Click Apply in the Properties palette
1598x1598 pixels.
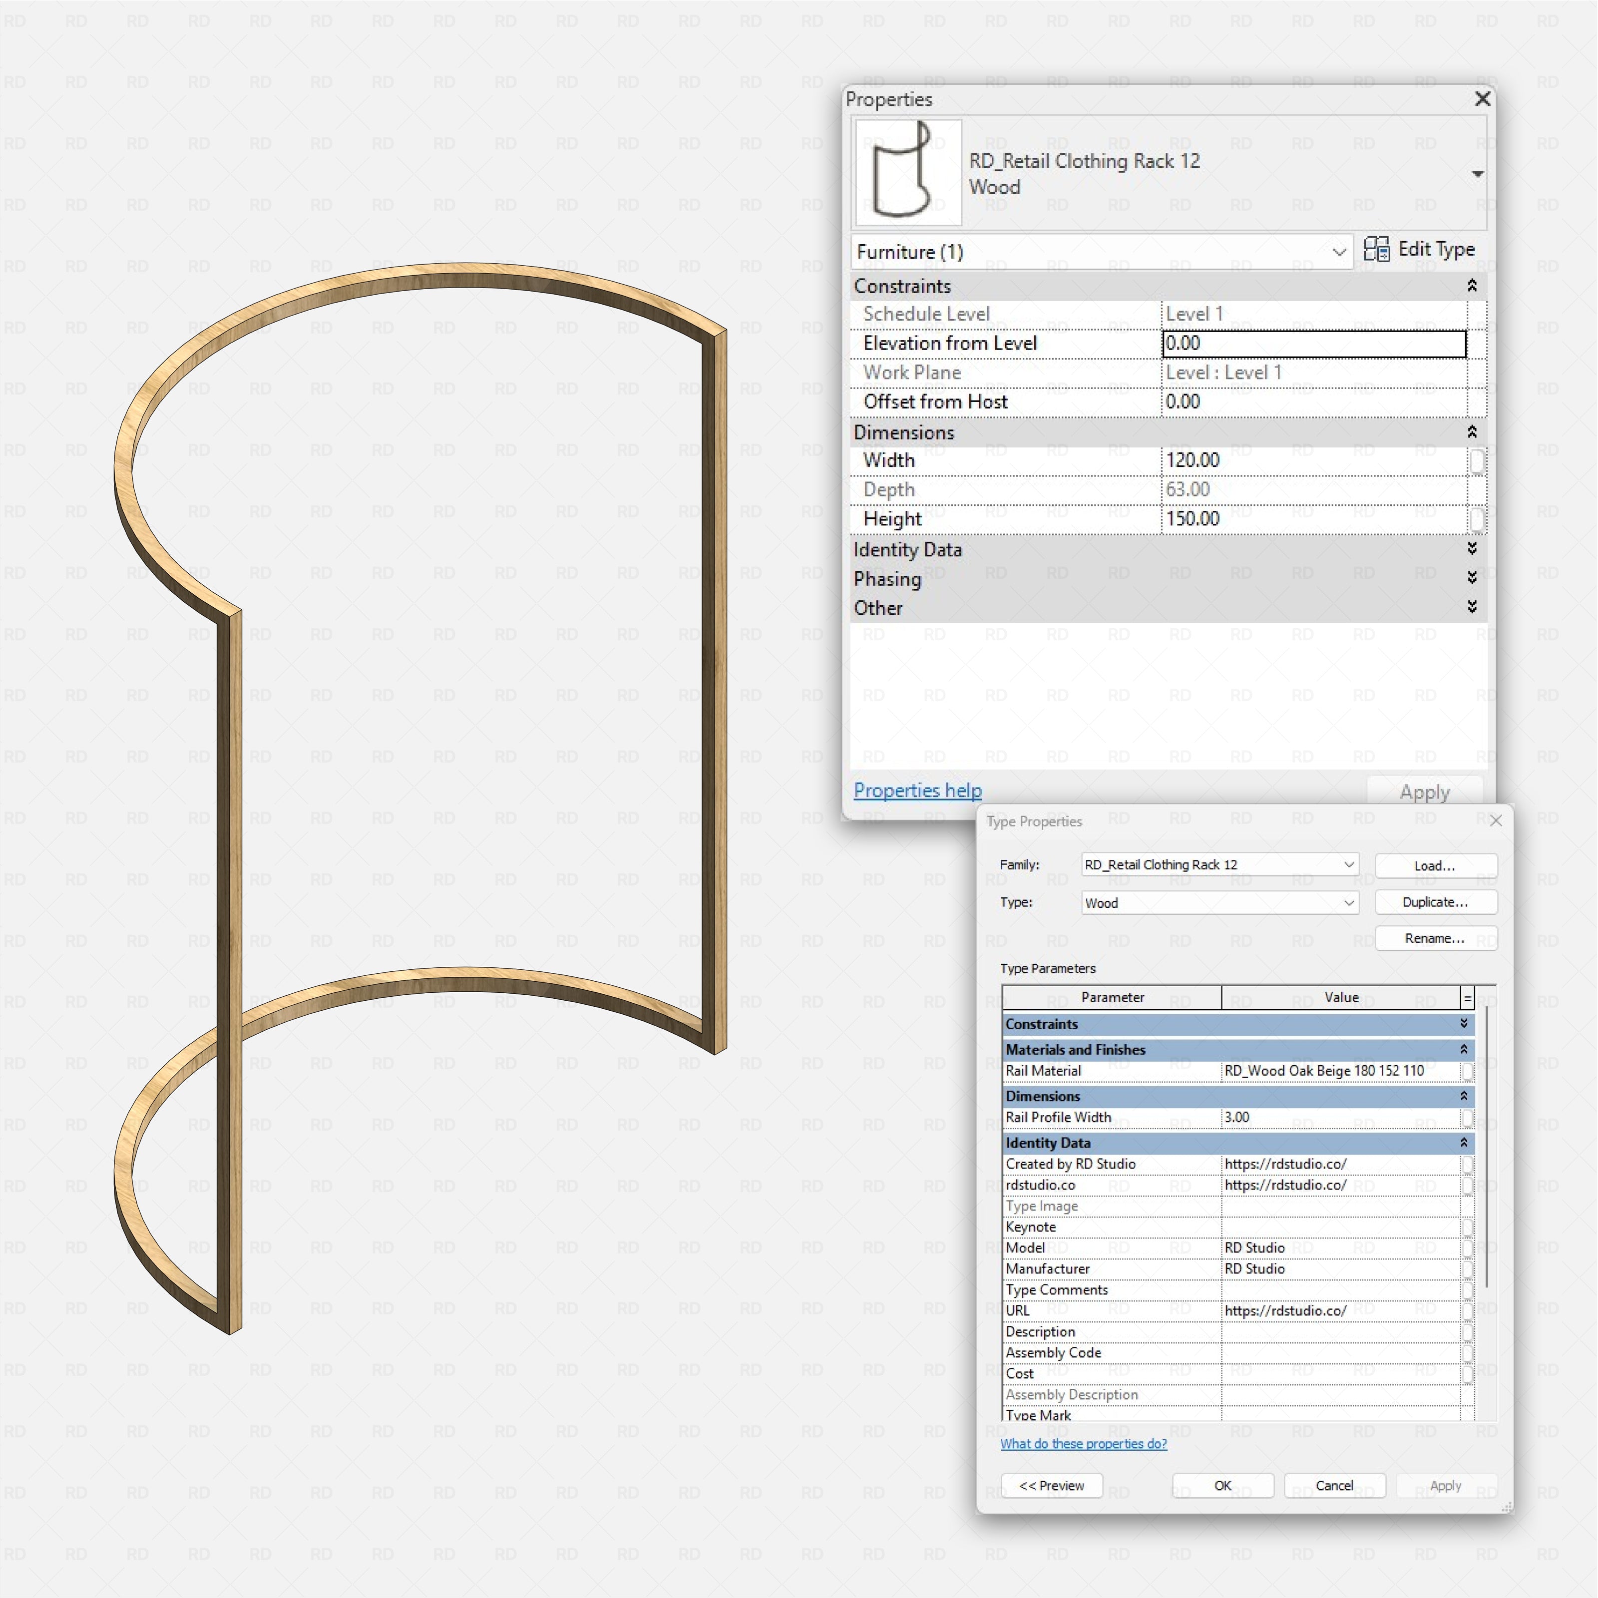(1424, 793)
